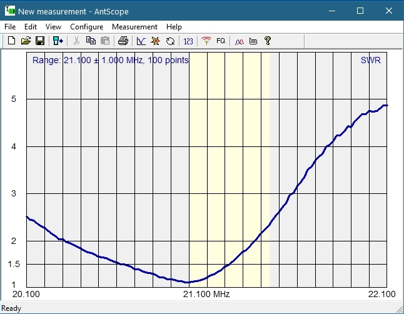The width and height of the screenshot is (404, 314).
Task: Create a new measurement file
Action: pos(12,41)
